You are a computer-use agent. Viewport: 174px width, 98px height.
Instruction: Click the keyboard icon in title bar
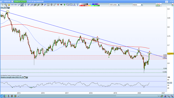[x=167, y=2]
